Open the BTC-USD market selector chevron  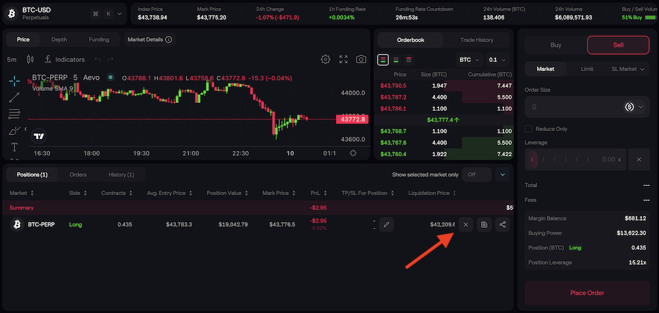120,14
